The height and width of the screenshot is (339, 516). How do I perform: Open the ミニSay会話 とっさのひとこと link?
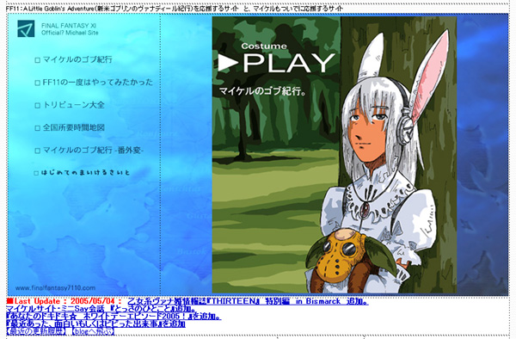[x=101, y=309]
